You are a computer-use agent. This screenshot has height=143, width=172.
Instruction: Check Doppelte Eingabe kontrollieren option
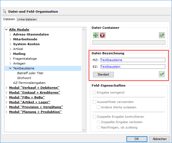[x=94, y=117]
